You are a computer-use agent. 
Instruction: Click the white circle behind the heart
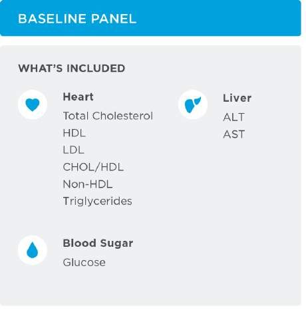(x=33, y=104)
